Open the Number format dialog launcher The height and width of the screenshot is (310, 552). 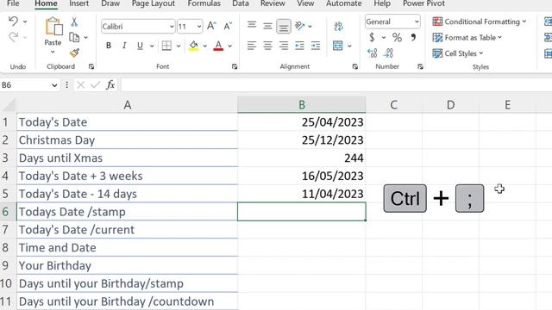[420, 66]
